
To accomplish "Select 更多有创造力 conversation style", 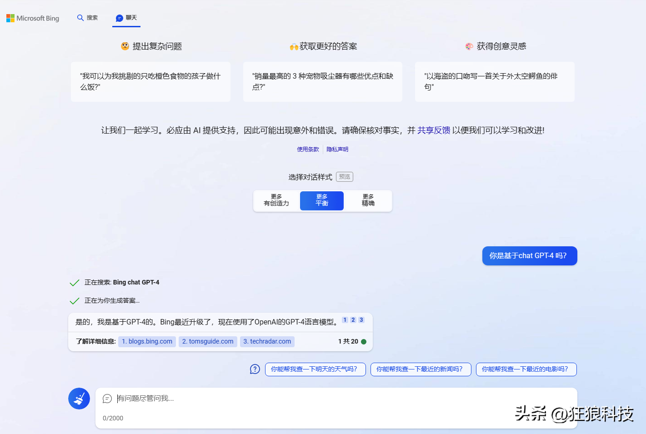I will [276, 200].
